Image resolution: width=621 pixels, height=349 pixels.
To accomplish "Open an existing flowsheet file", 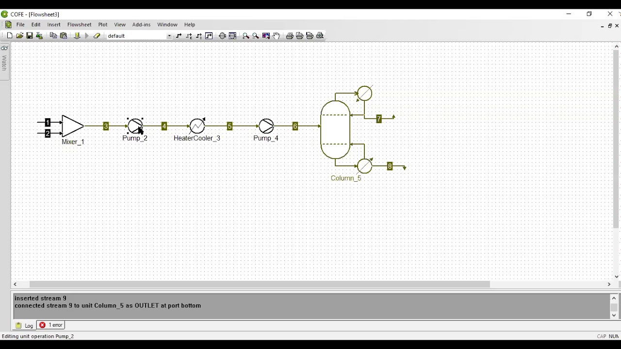I will point(19,36).
